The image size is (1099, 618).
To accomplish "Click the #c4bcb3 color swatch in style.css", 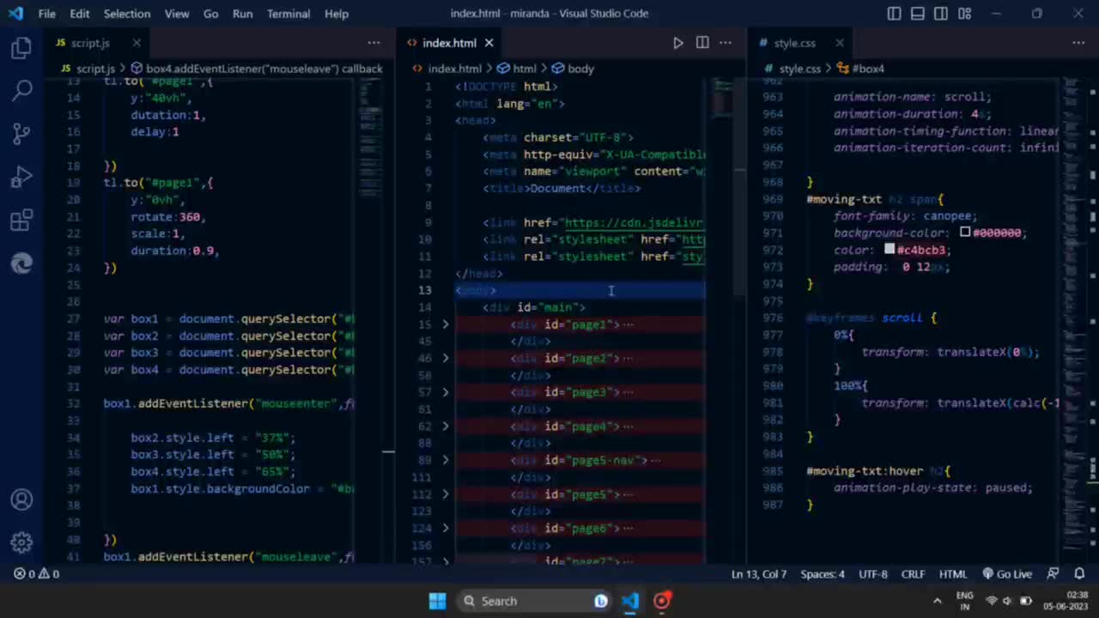I will pos(890,250).
